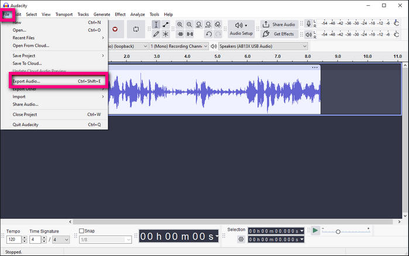Viewport: 409px width, 256px height.
Task: Choose Export Audio... from File menu
Action: 58,81
